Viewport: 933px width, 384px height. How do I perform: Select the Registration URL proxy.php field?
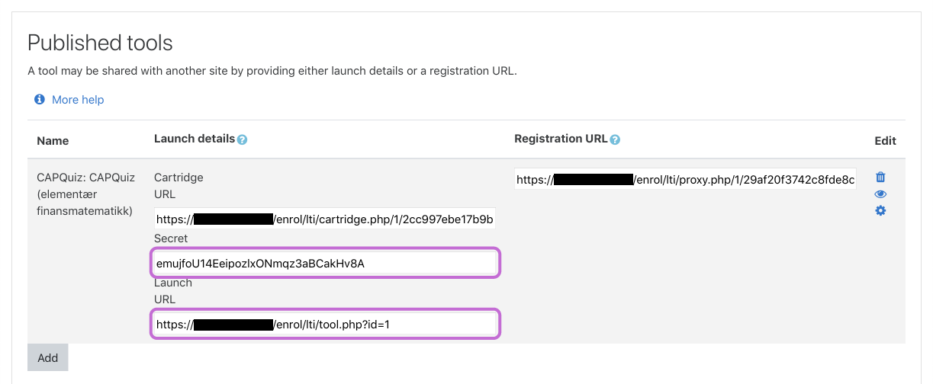(686, 180)
